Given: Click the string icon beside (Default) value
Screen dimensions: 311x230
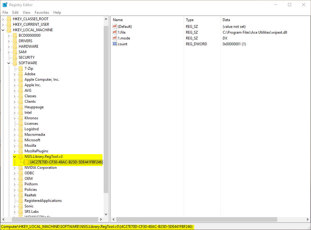Looking at the screenshot, I should (115, 27).
